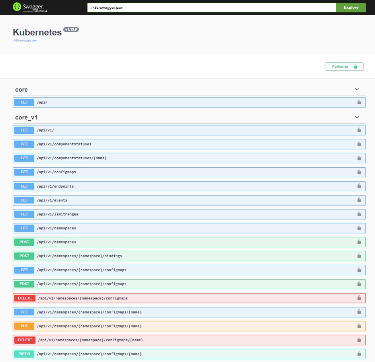The width and height of the screenshot is (375, 362).
Task: Open the core tag heading
Action: pos(21,90)
